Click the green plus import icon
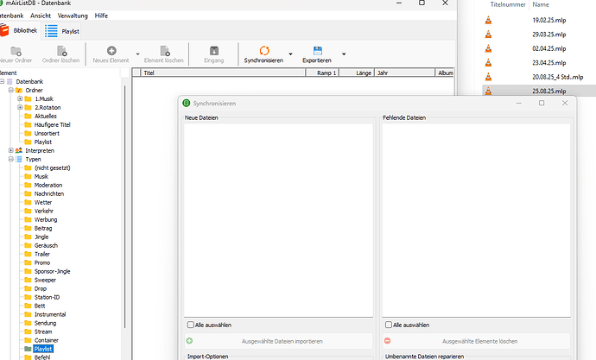 (x=189, y=341)
